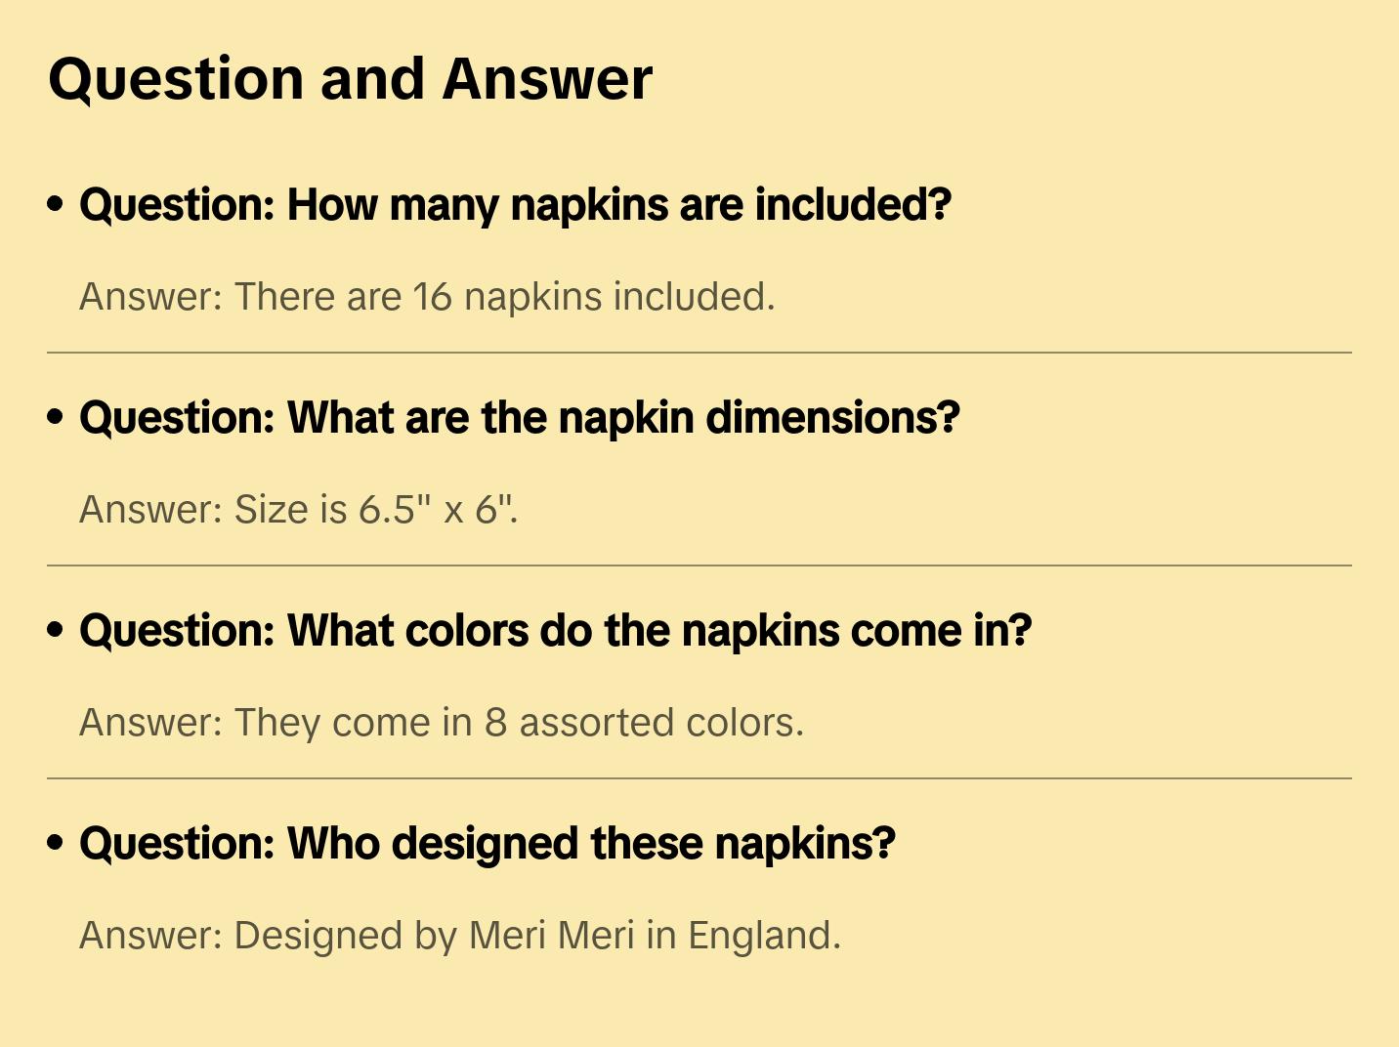This screenshot has width=1399, height=1047.
Task: Click the number "16" in the first answer
Action: click(432, 297)
